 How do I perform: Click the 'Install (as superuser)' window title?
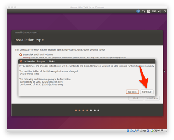[26, 32]
